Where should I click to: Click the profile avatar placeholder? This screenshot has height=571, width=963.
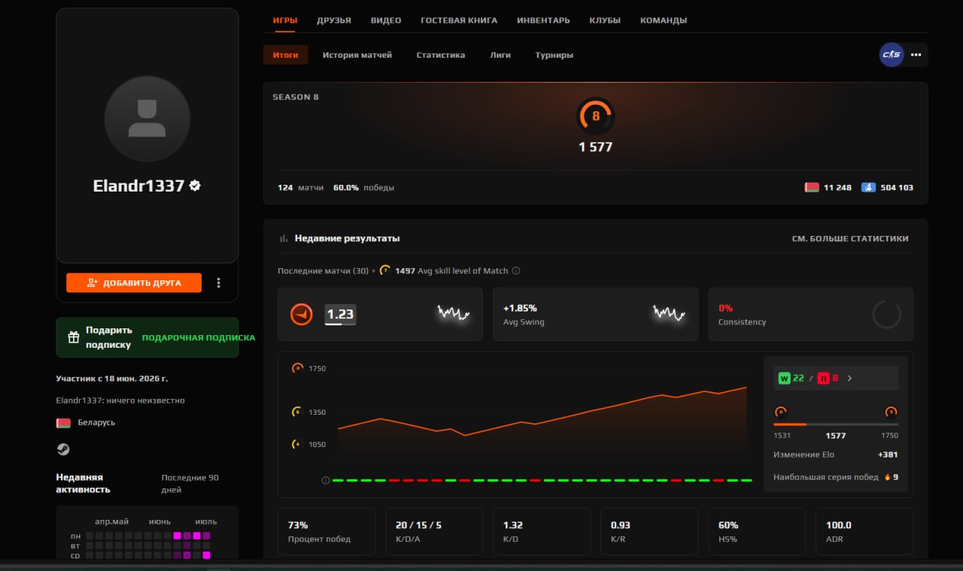(x=147, y=119)
